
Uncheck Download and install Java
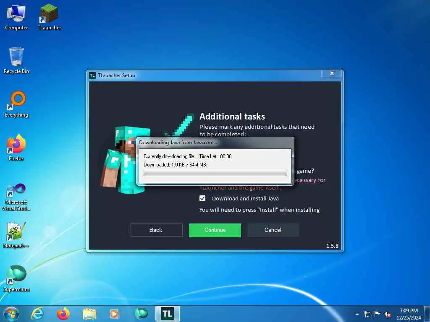(x=202, y=198)
